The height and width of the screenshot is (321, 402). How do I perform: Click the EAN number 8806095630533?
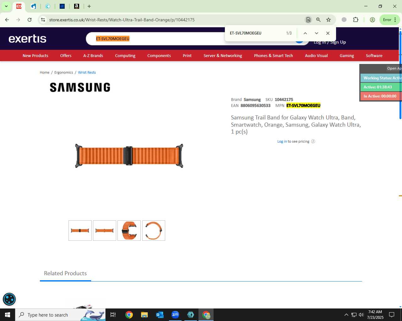tap(255, 106)
